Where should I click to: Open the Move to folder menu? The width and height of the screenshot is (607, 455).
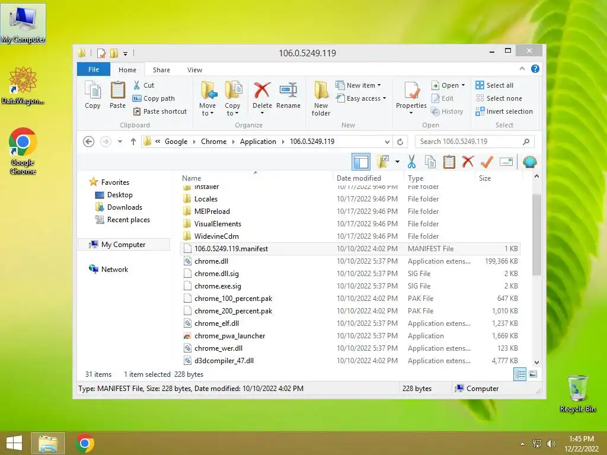[x=208, y=98]
